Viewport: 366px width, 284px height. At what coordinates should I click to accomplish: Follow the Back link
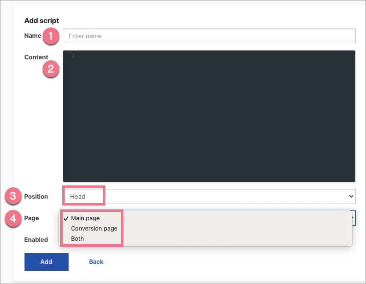pyautogui.click(x=96, y=262)
